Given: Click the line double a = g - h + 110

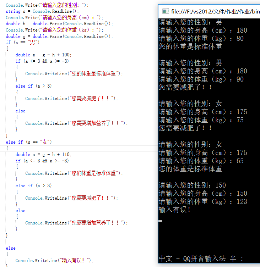Looking at the screenshot, I should pos(43,155).
